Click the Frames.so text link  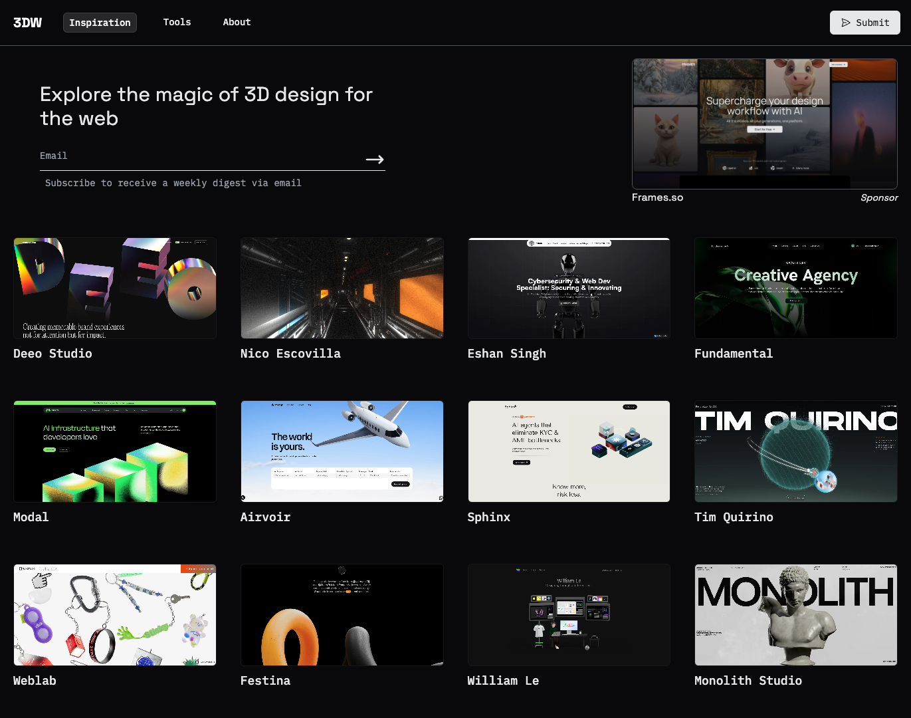(x=657, y=197)
